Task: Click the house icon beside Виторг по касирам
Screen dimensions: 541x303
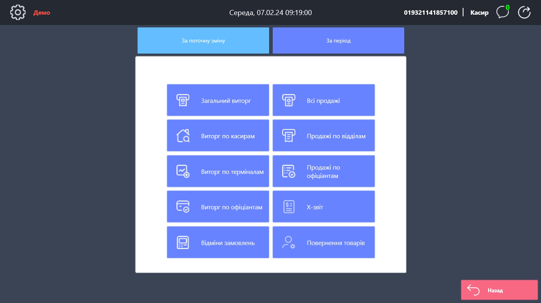Action: pos(183,136)
